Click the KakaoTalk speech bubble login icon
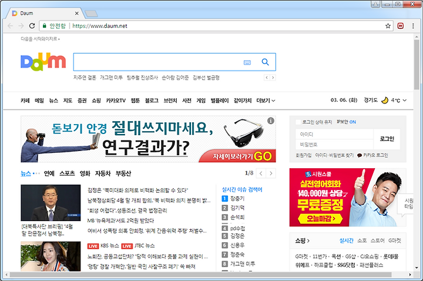This screenshot has width=423, height=281. (360, 155)
